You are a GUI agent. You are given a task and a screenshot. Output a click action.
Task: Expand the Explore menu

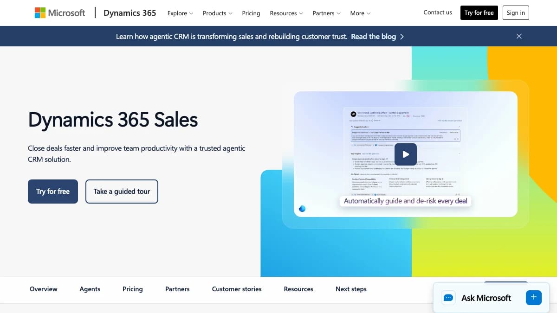click(x=181, y=13)
